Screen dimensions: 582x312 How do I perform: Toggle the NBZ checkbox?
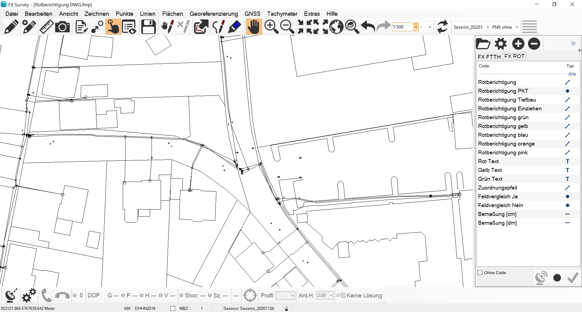[x=173, y=308]
